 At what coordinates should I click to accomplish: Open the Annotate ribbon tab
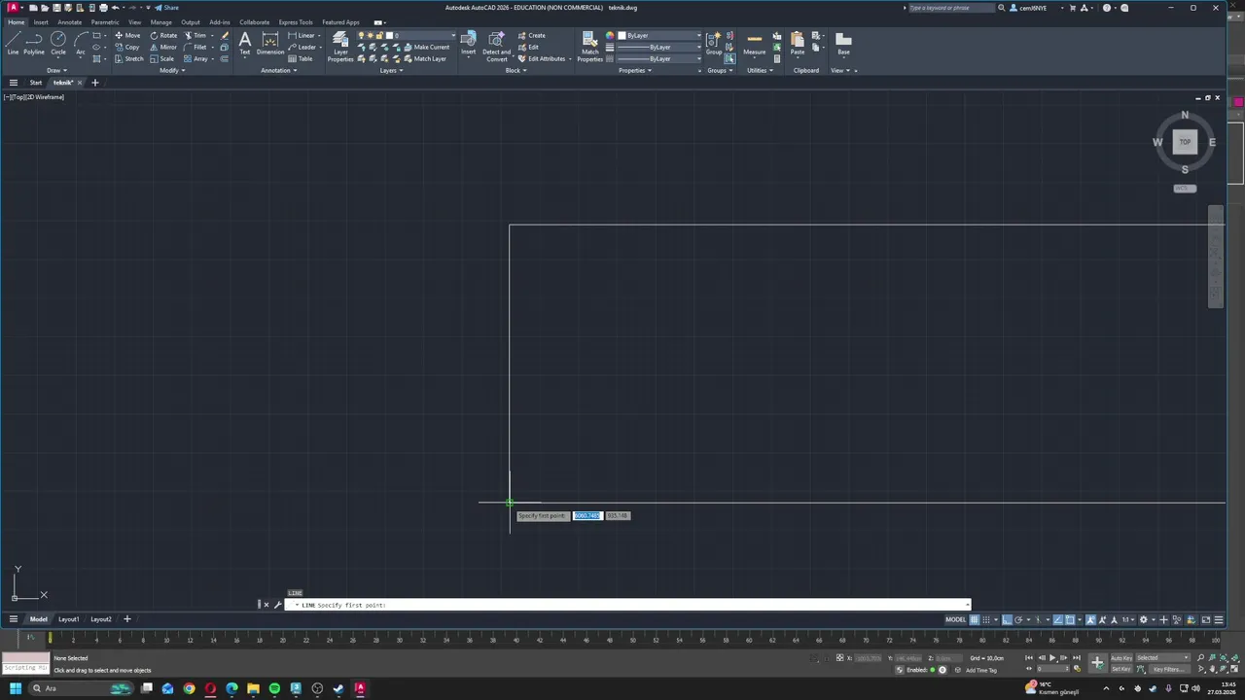click(70, 22)
